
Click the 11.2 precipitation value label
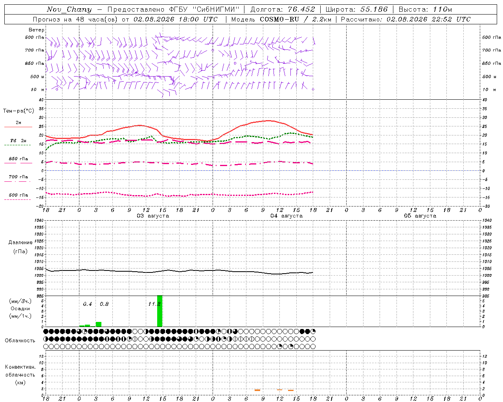(x=154, y=304)
